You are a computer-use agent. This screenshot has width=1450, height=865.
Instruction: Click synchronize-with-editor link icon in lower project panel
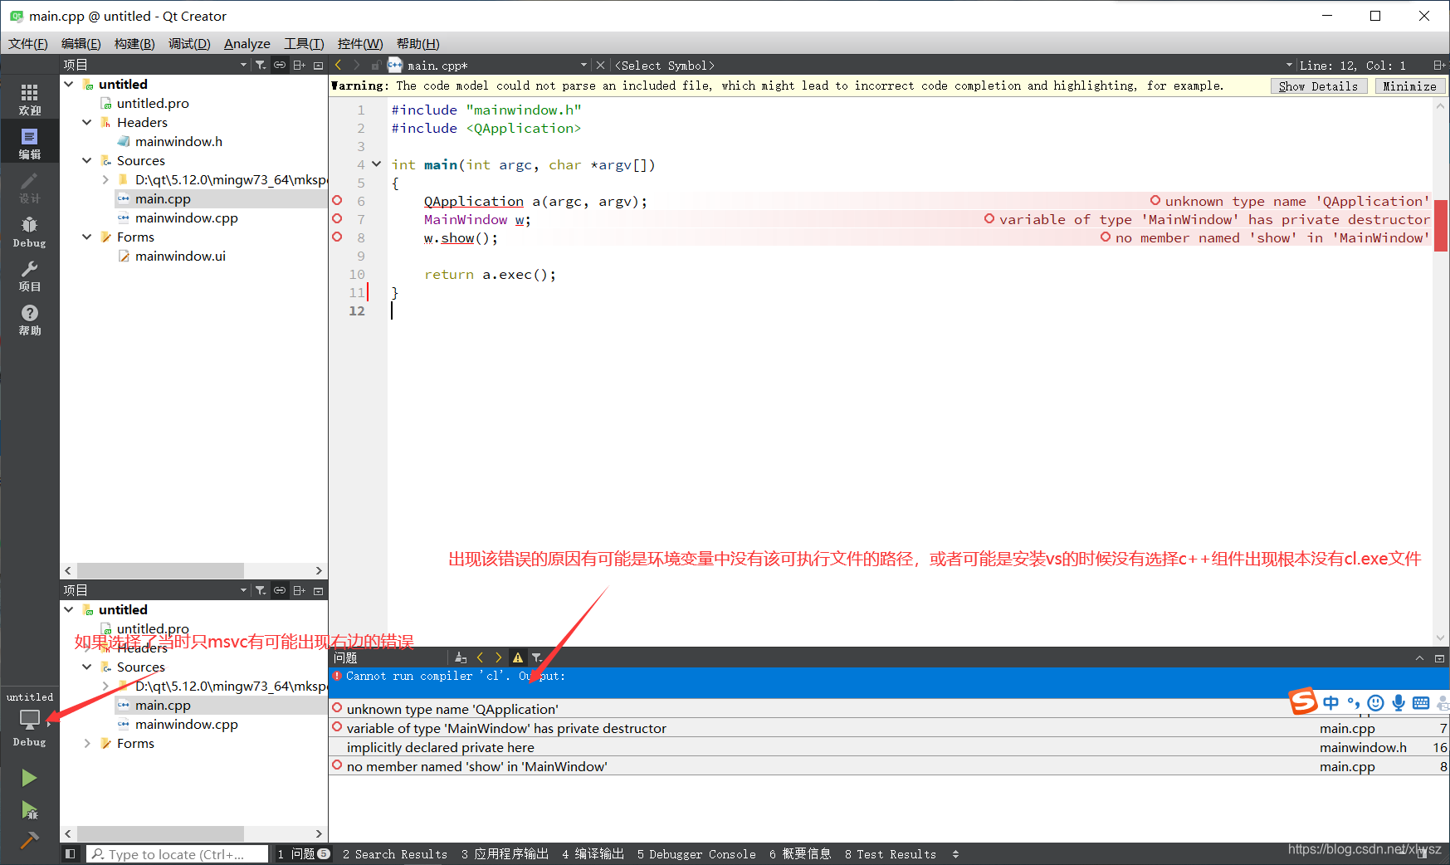[280, 590]
